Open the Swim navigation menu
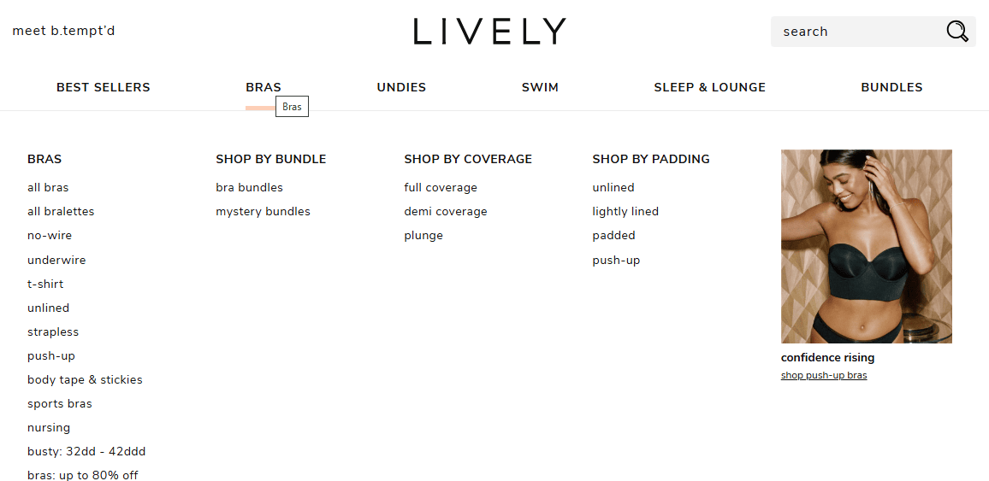 (x=540, y=87)
